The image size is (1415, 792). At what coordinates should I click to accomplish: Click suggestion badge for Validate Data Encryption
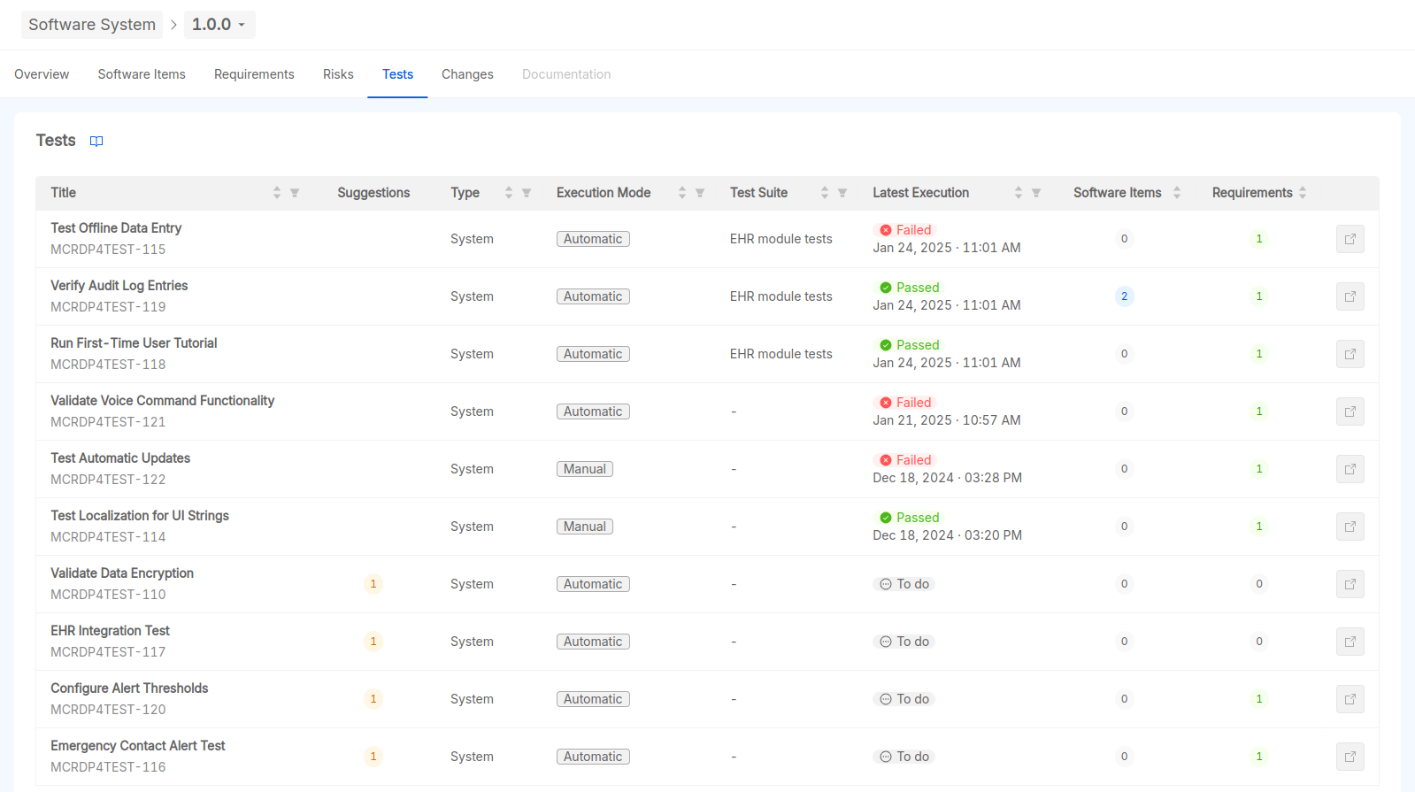click(373, 584)
